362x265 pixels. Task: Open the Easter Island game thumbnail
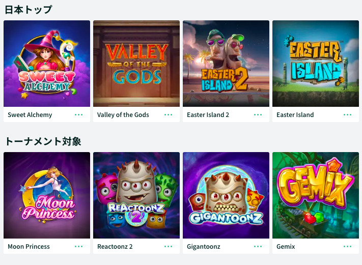tap(316, 64)
